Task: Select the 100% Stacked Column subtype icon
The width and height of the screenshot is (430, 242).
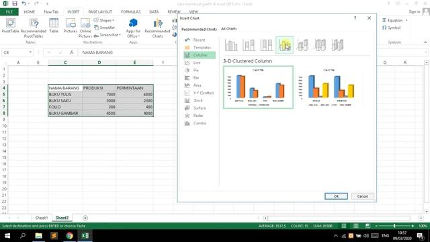Action: [266, 45]
